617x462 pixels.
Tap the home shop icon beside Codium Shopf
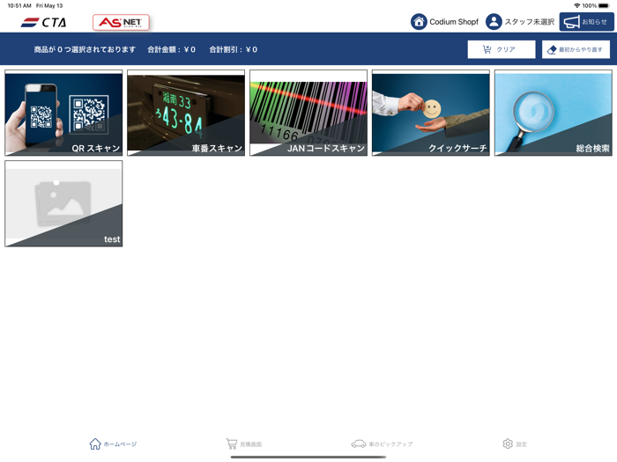click(419, 22)
